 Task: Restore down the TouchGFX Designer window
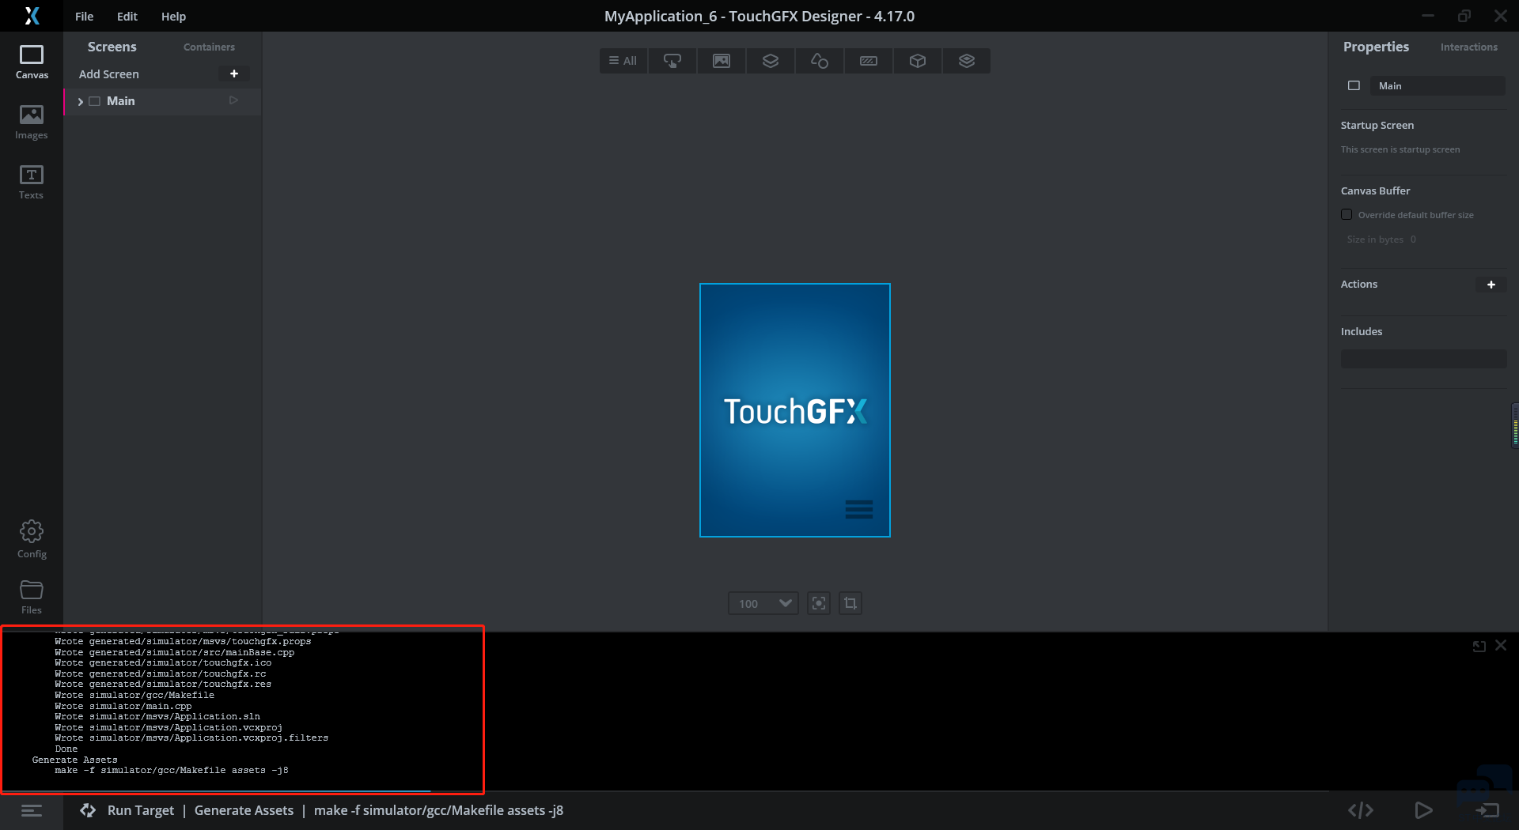tap(1464, 16)
